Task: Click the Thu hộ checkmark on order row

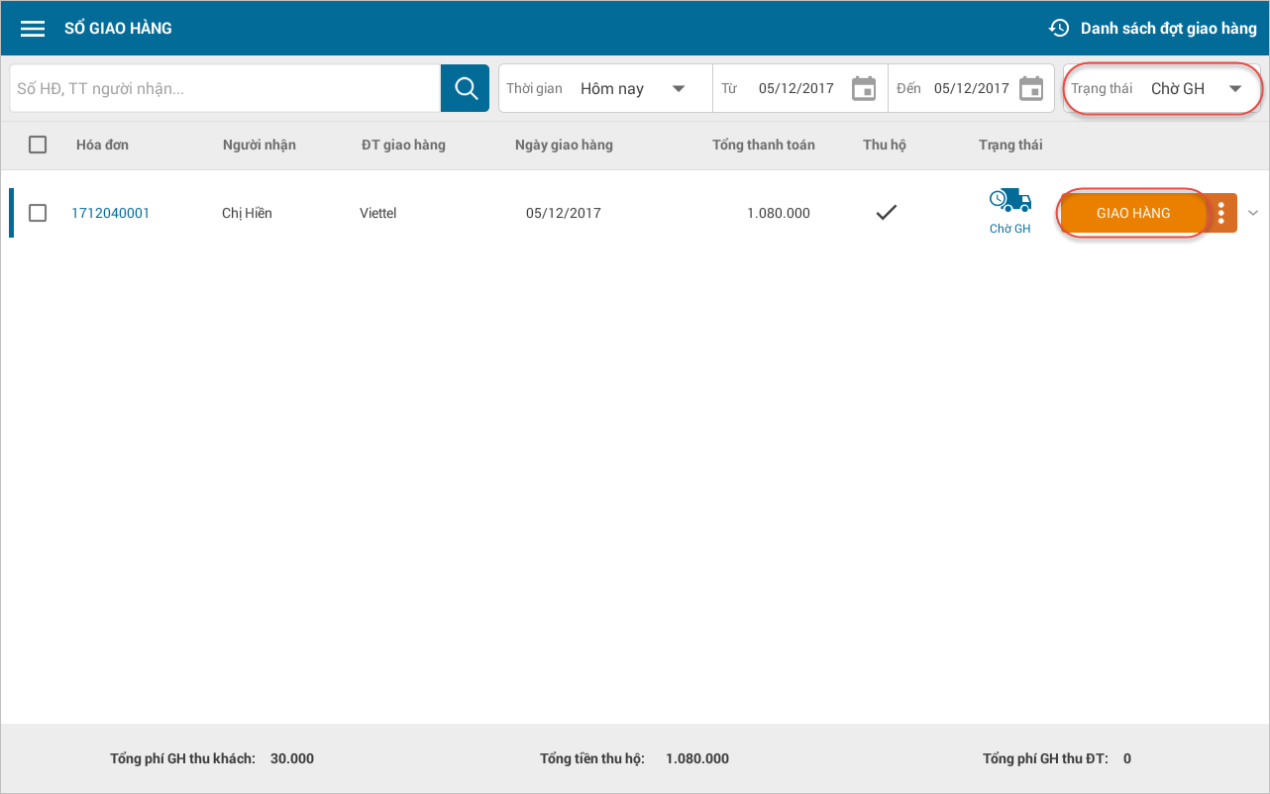Action: [x=886, y=212]
